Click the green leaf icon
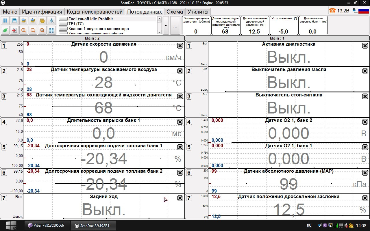The height and width of the screenshot is (231, 370). [5, 30]
